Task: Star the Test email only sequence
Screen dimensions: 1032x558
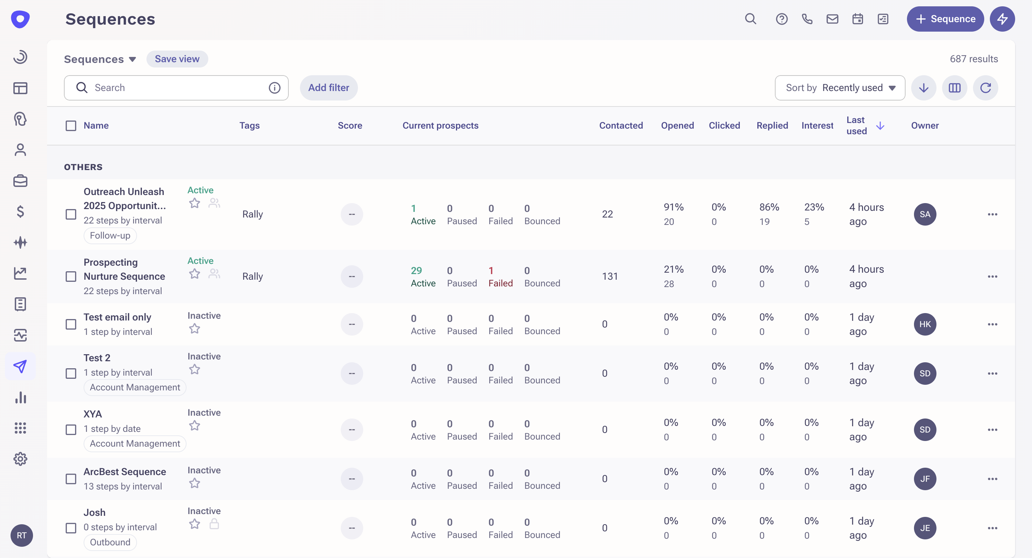Action: (x=195, y=329)
